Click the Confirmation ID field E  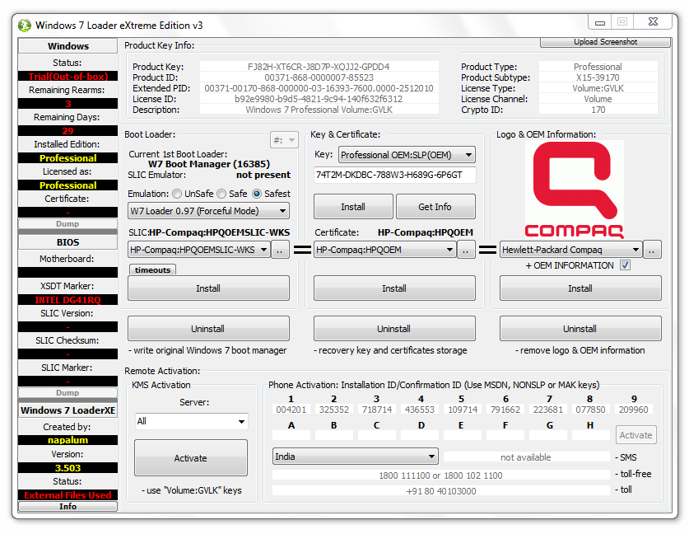(x=463, y=435)
